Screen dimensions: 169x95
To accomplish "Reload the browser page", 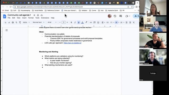I will point(11,7).
